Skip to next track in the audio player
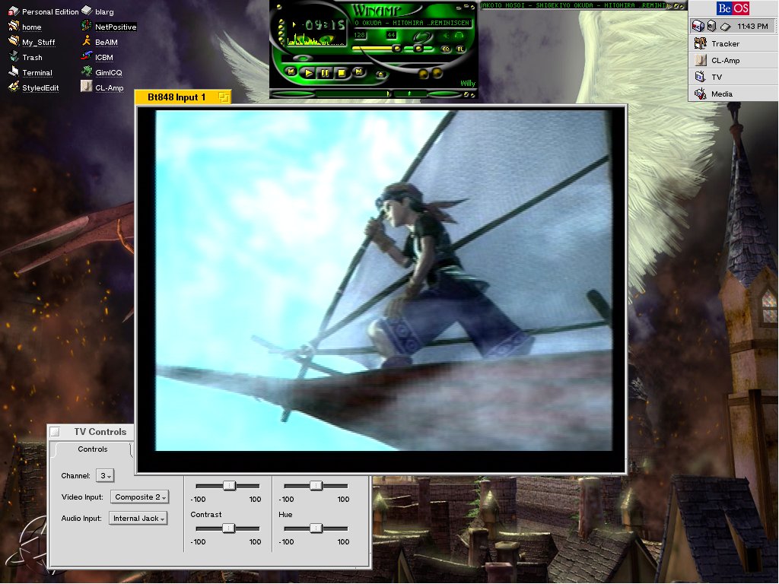This screenshot has width=779, height=584. pos(358,72)
